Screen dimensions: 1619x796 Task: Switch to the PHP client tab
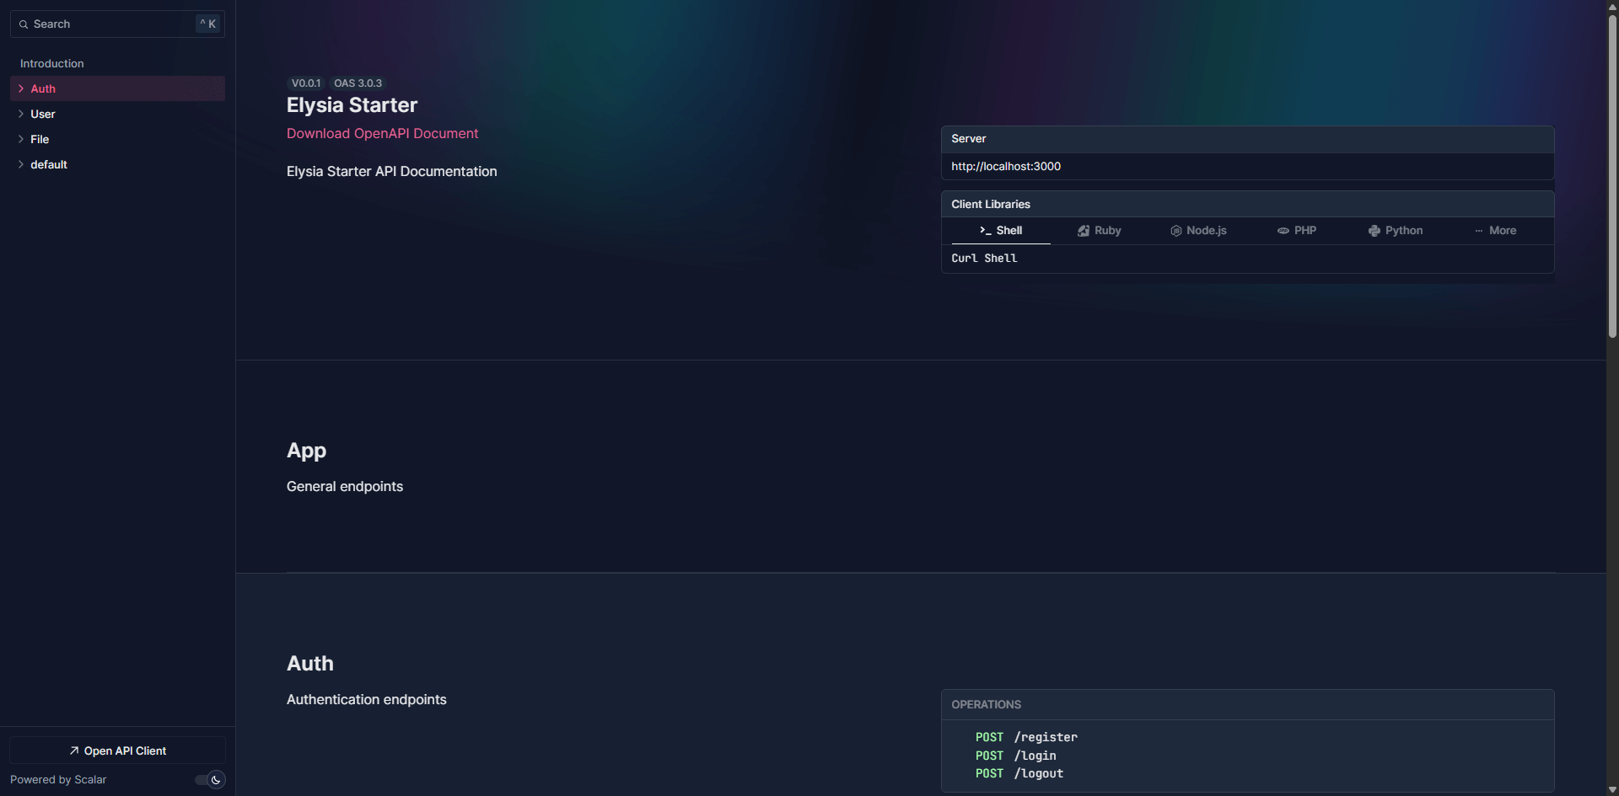pos(1297,231)
